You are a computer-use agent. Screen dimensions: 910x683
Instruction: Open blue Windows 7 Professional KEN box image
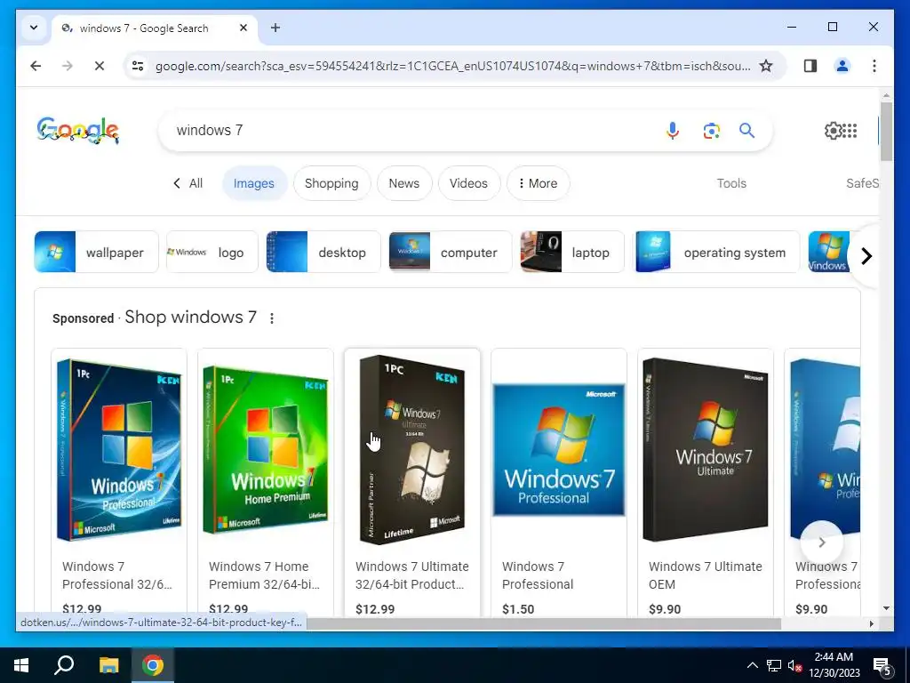click(119, 449)
